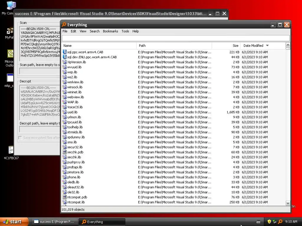
Task: Click the wvuuid.lib file icon
Action: pos(65,67)
